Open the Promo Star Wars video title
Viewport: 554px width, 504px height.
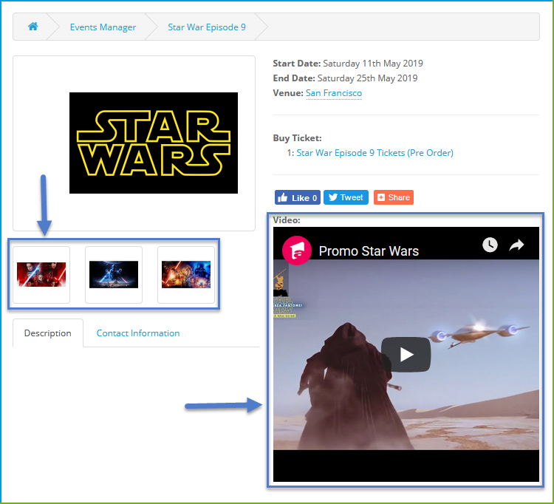[369, 251]
